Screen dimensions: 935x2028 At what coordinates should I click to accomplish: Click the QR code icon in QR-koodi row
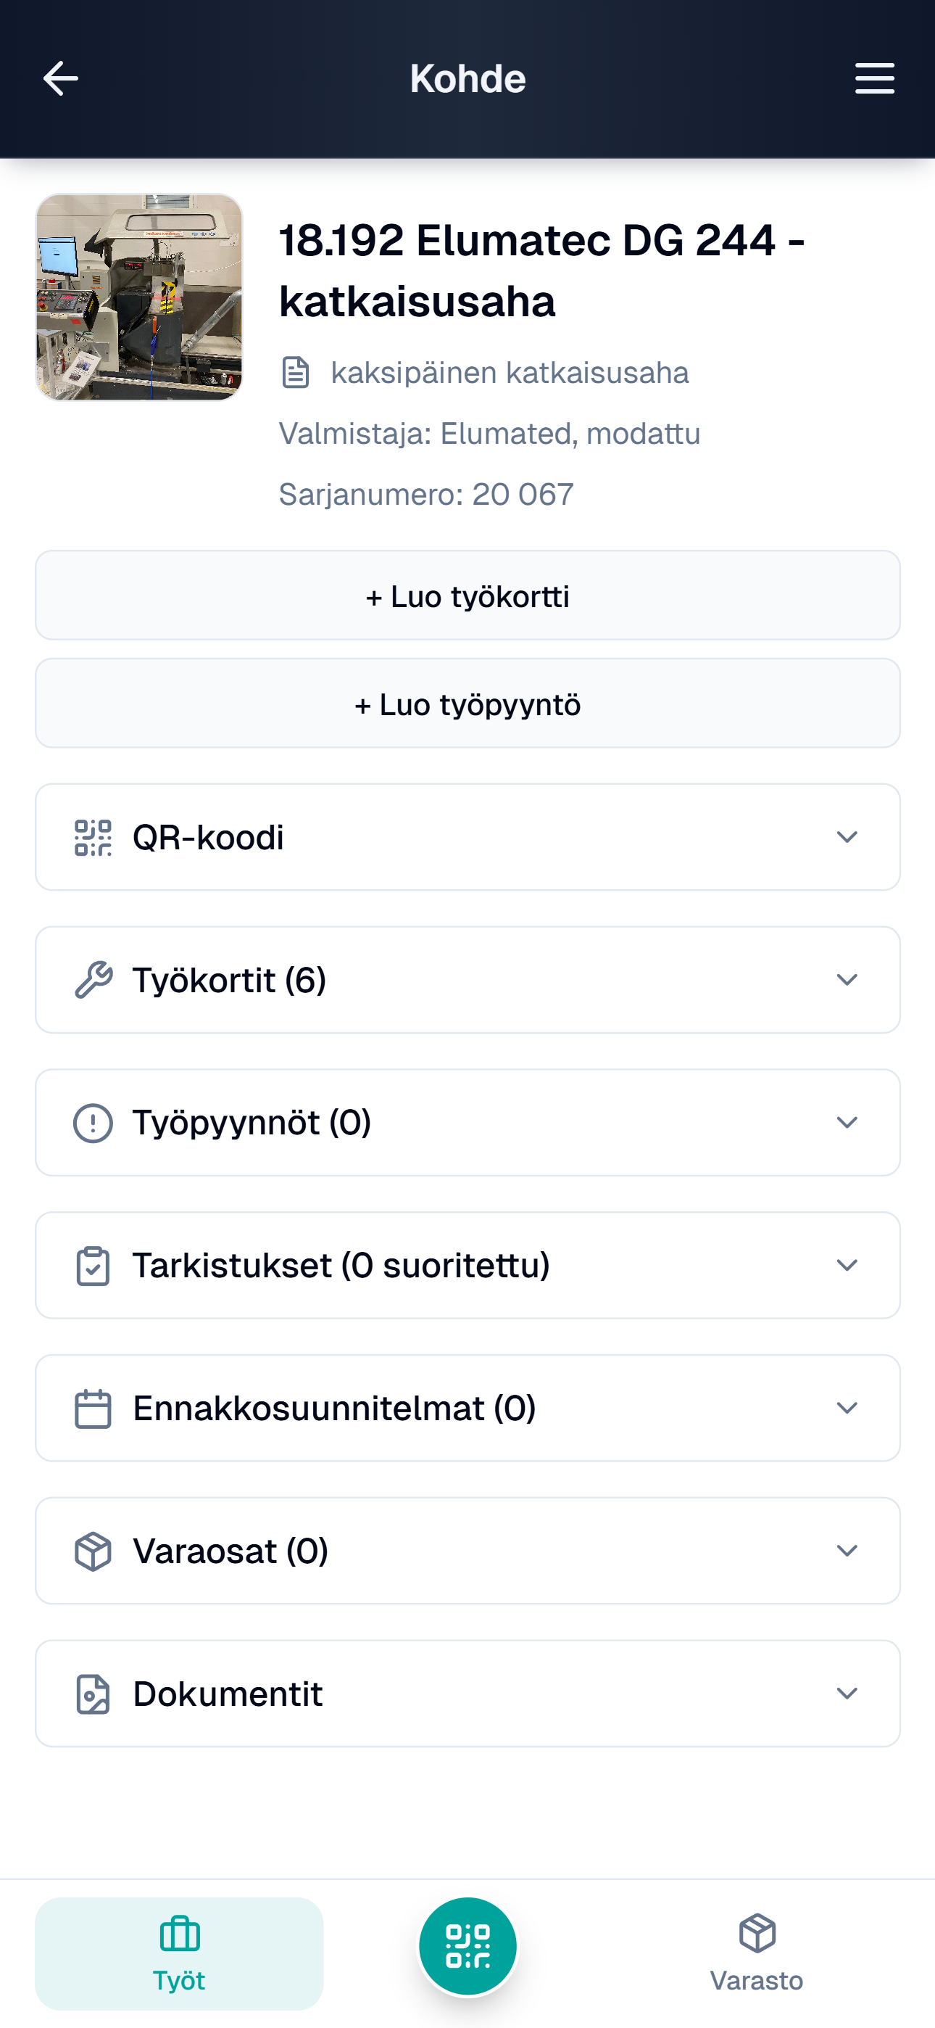point(93,838)
